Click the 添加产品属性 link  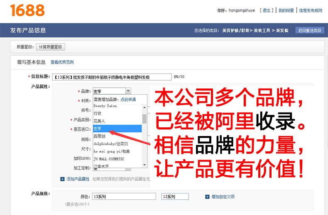[78, 179]
